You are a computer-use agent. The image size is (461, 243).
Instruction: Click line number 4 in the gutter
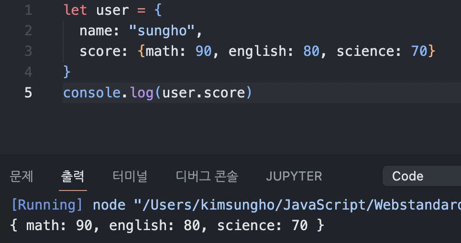coord(28,72)
